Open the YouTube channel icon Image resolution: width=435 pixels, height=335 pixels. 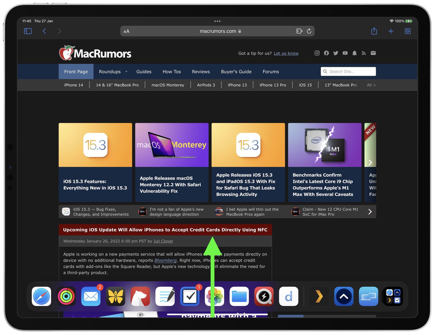pos(345,53)
